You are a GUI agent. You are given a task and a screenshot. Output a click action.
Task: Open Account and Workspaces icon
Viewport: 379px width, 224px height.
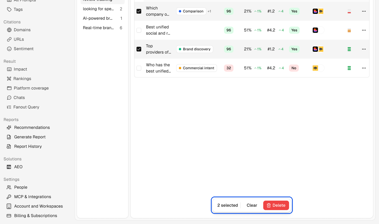[x=9, y=206]
